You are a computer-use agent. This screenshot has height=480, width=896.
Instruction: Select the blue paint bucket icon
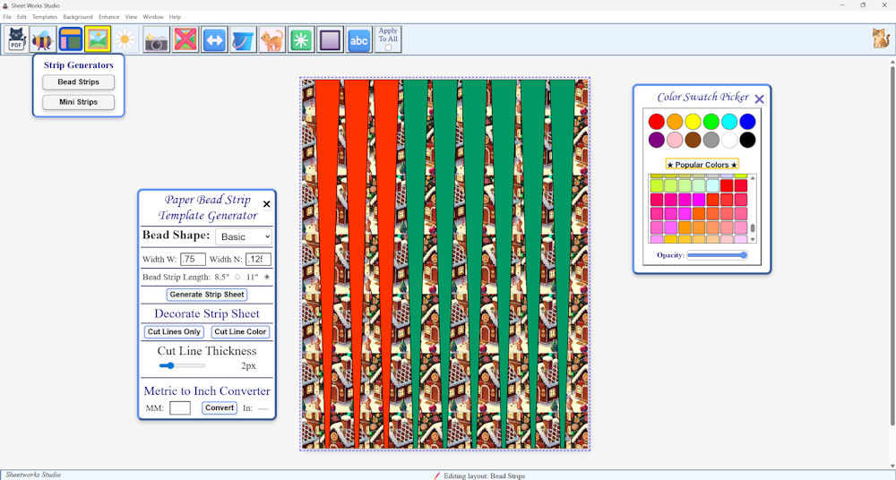click(244, 39)
